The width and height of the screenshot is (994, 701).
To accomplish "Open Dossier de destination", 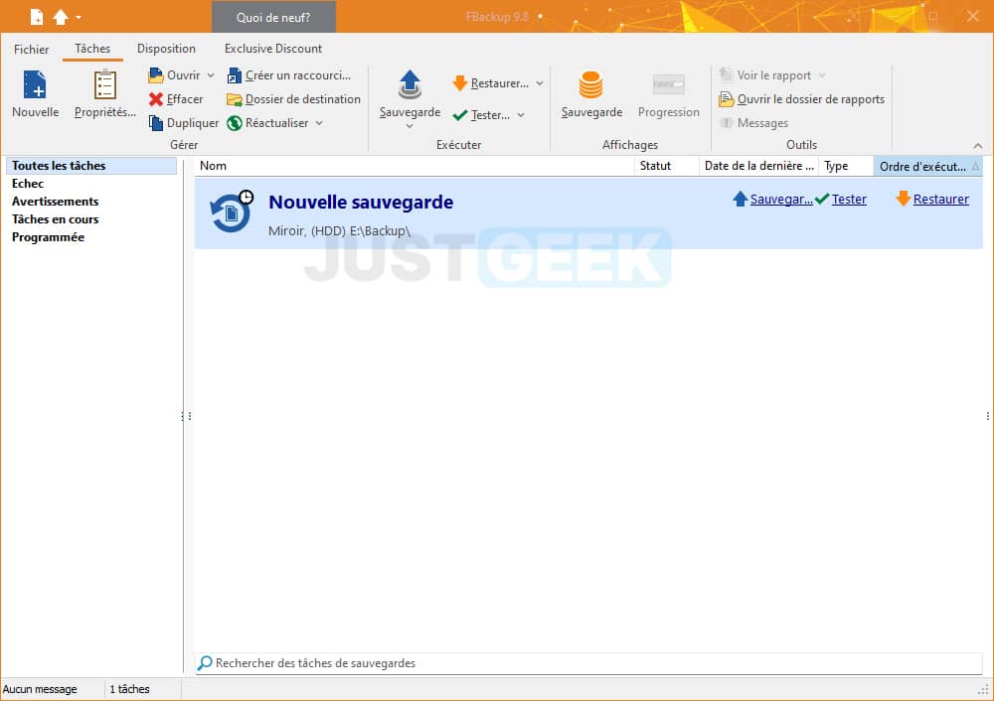I will pyautogui.click(x=293, y=99).
